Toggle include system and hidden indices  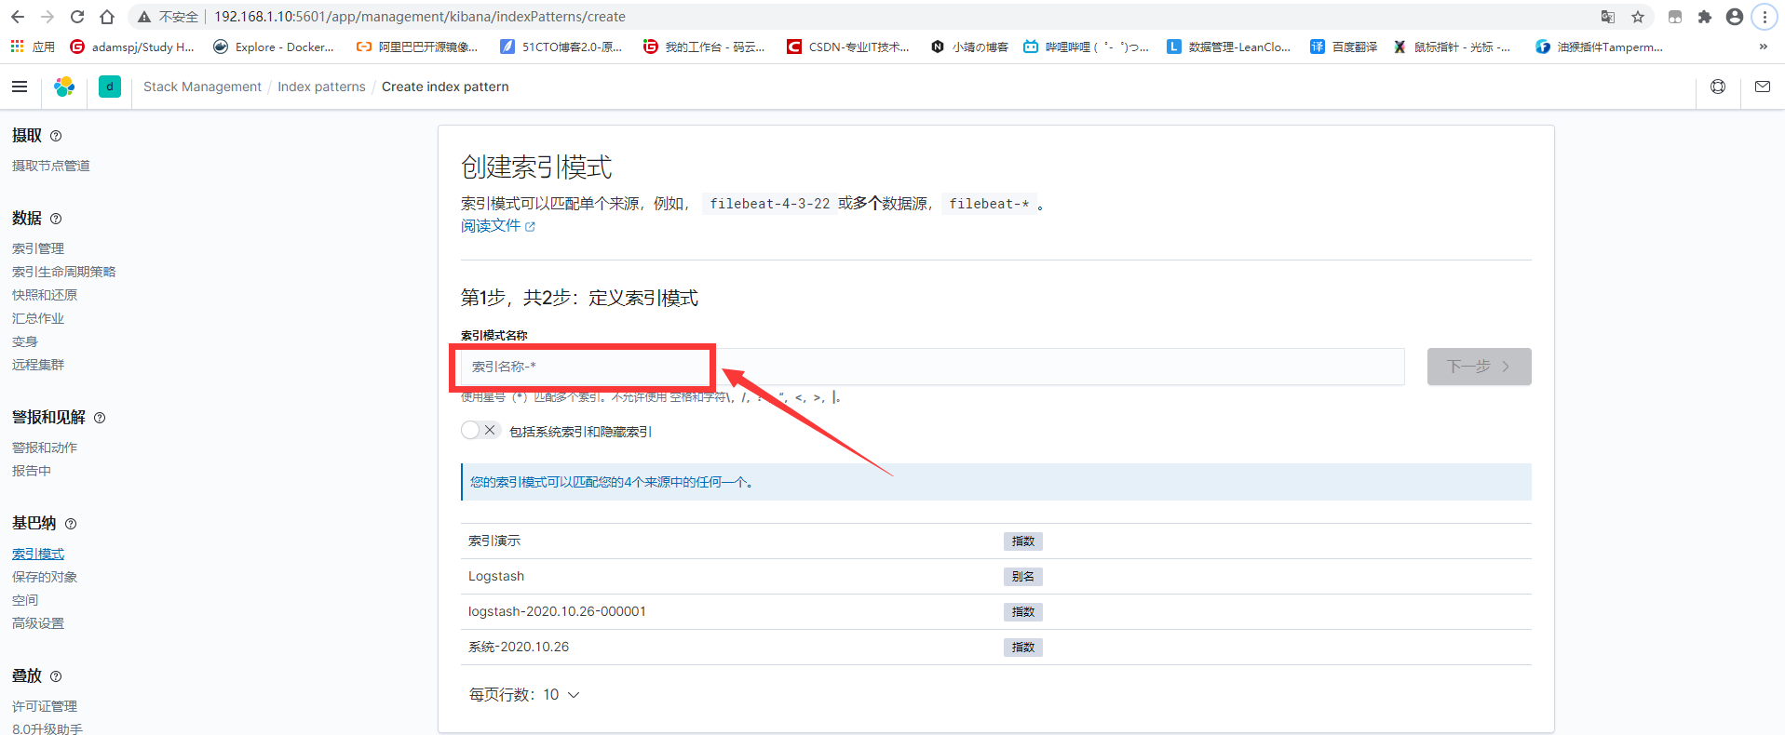click(480, 430)
